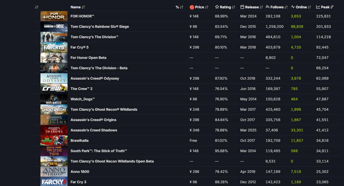Click the star icon beside Rating
Screen dimensions: 344x186
click(x=217, y=7)
